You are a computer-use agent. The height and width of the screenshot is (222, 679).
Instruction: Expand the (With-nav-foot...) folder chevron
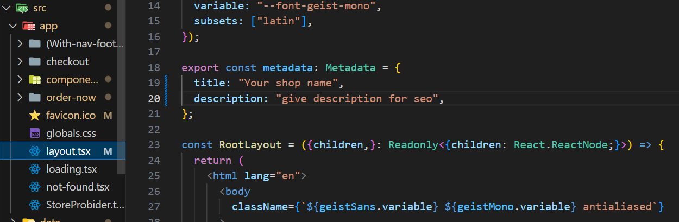(20, 44)
